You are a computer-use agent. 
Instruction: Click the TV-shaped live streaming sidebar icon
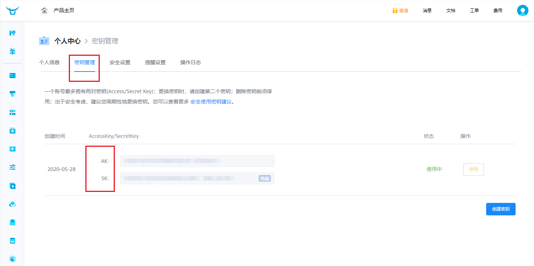[x=13, y=131]
